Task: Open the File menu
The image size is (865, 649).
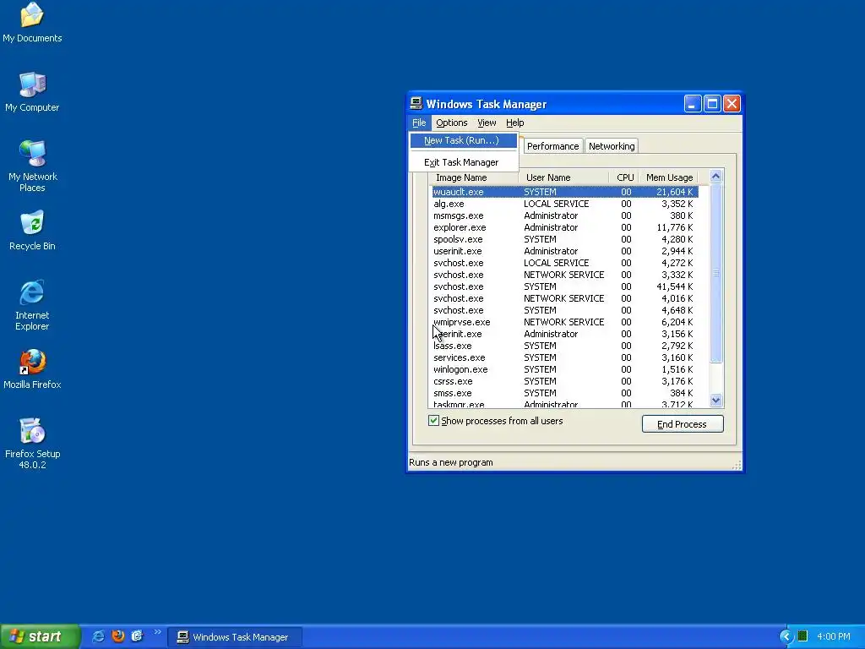Action: (x=419, y=123)
